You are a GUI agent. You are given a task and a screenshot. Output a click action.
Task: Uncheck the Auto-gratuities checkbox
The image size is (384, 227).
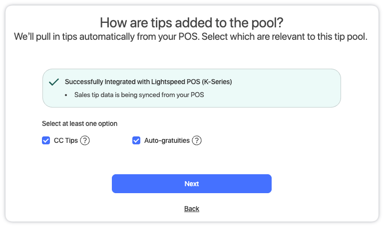point(136,141)
